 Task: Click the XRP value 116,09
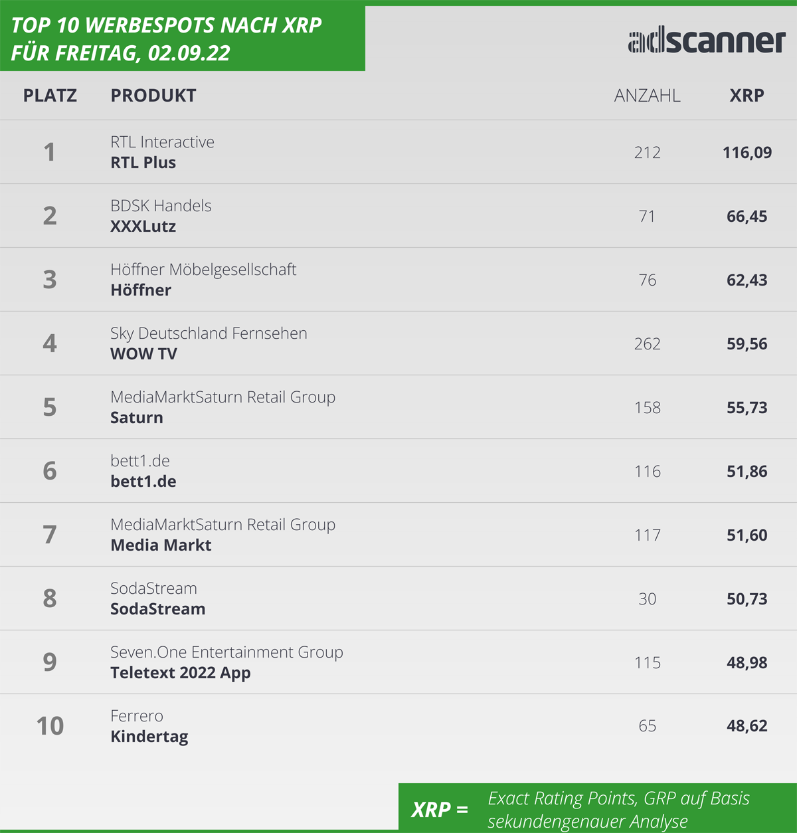point(747,153)
